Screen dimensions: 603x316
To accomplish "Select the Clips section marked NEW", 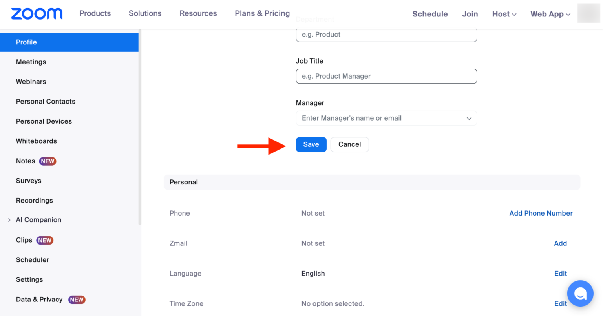I will tap(24, 240).
